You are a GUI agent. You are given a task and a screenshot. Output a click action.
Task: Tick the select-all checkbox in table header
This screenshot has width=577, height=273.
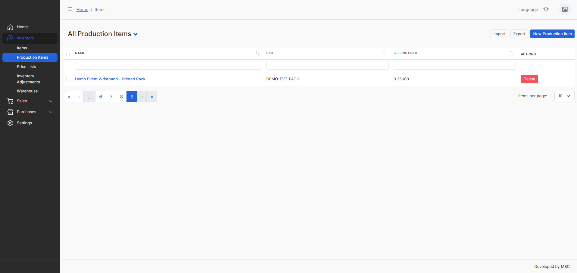tap(68, 54)
